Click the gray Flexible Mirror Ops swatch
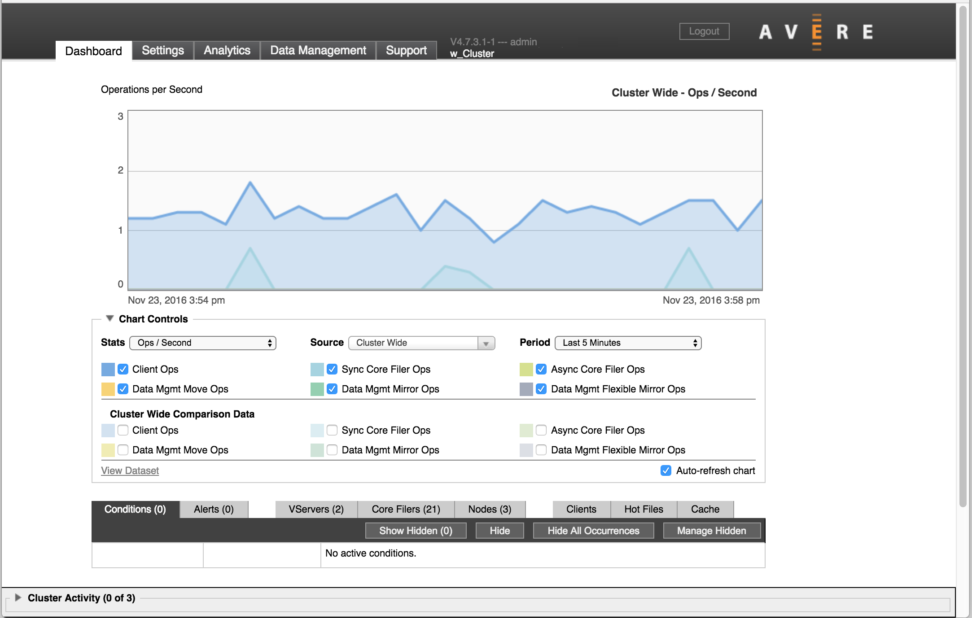The image size is (972, 618). [x=526, y=389]
